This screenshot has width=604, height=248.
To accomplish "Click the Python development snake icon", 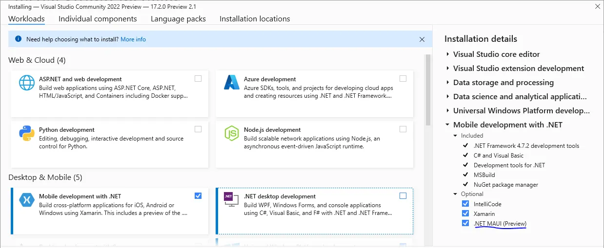I will pyautogui.click(x=27, y=133).
